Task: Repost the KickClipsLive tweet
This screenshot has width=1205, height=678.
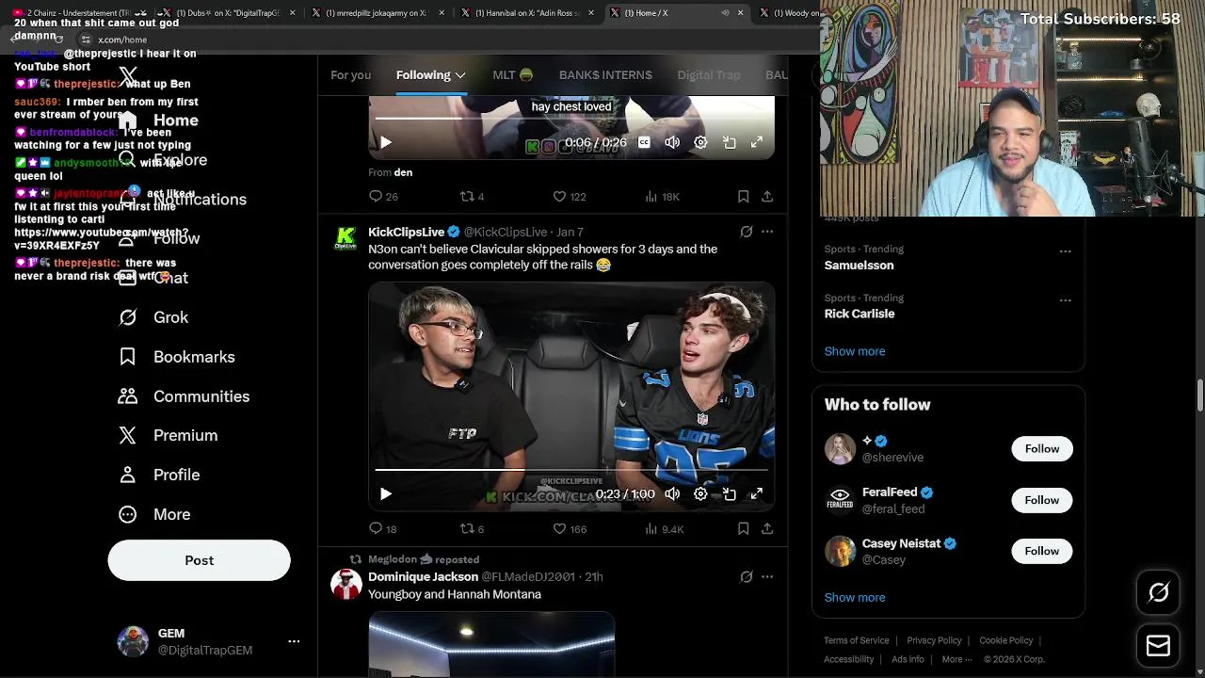Action: pyautogui.click(x=471, y=529)
